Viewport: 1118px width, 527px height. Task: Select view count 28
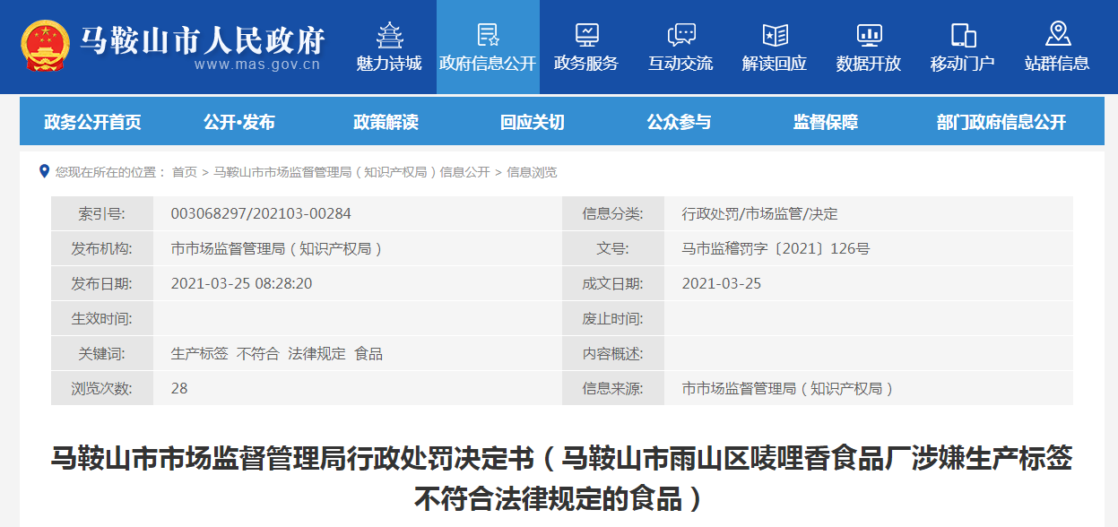[x=179, y=389]
